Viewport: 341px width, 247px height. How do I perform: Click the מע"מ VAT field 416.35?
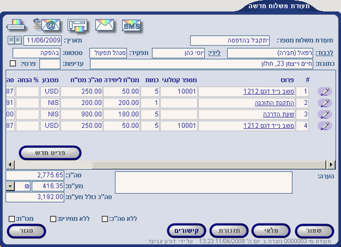48,186
